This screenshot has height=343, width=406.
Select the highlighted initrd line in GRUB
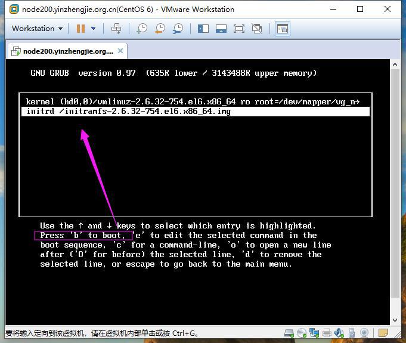tap(195, 112)
